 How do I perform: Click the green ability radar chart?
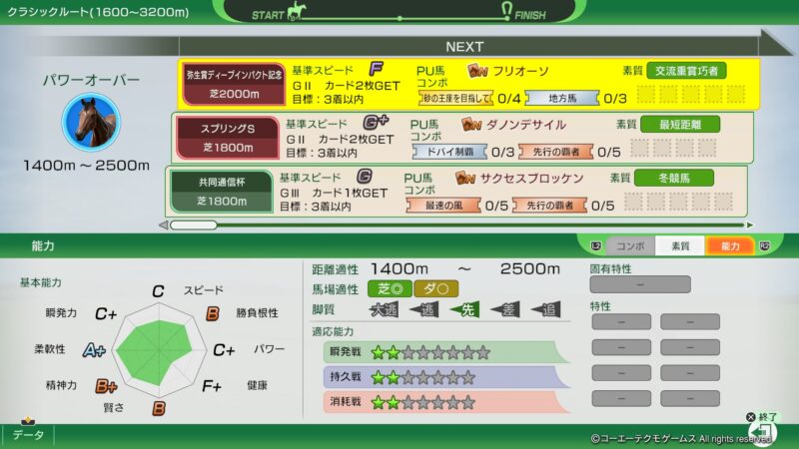(159, 351)
